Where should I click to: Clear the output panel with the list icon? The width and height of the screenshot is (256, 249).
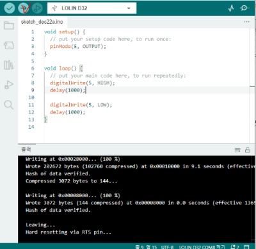(x=237, y=150)
